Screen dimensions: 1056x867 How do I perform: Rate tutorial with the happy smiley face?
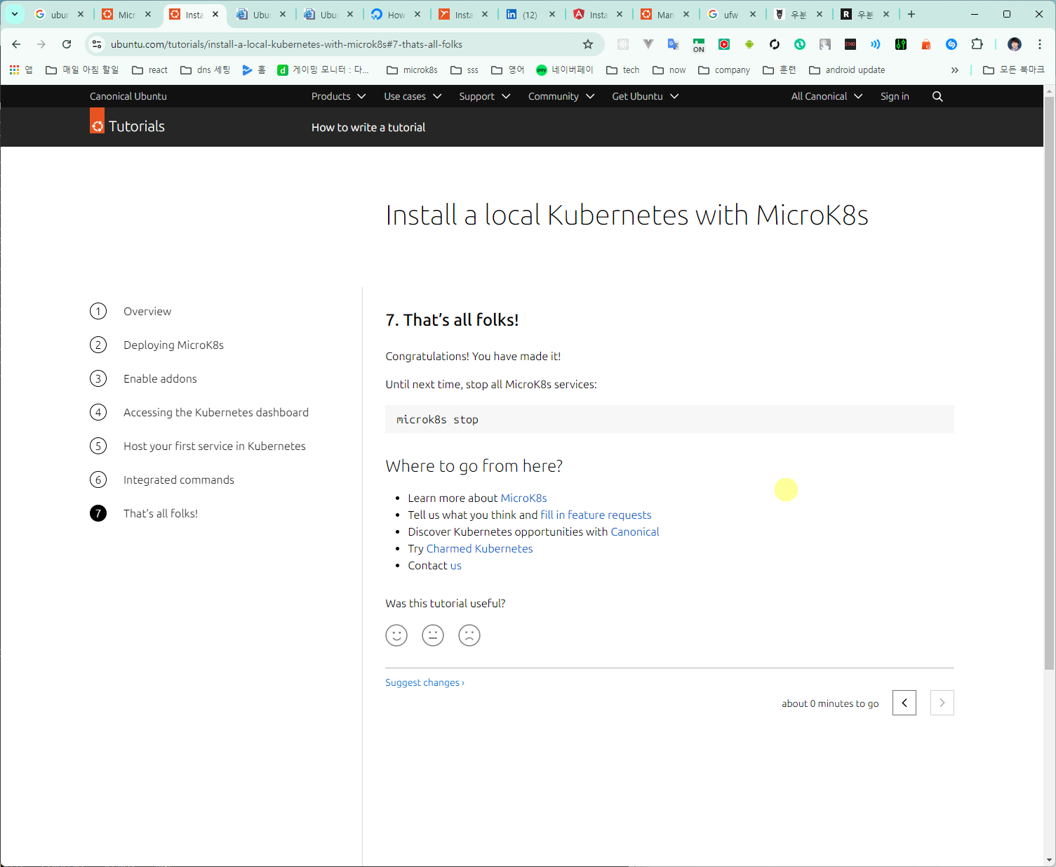pos(396,635)
